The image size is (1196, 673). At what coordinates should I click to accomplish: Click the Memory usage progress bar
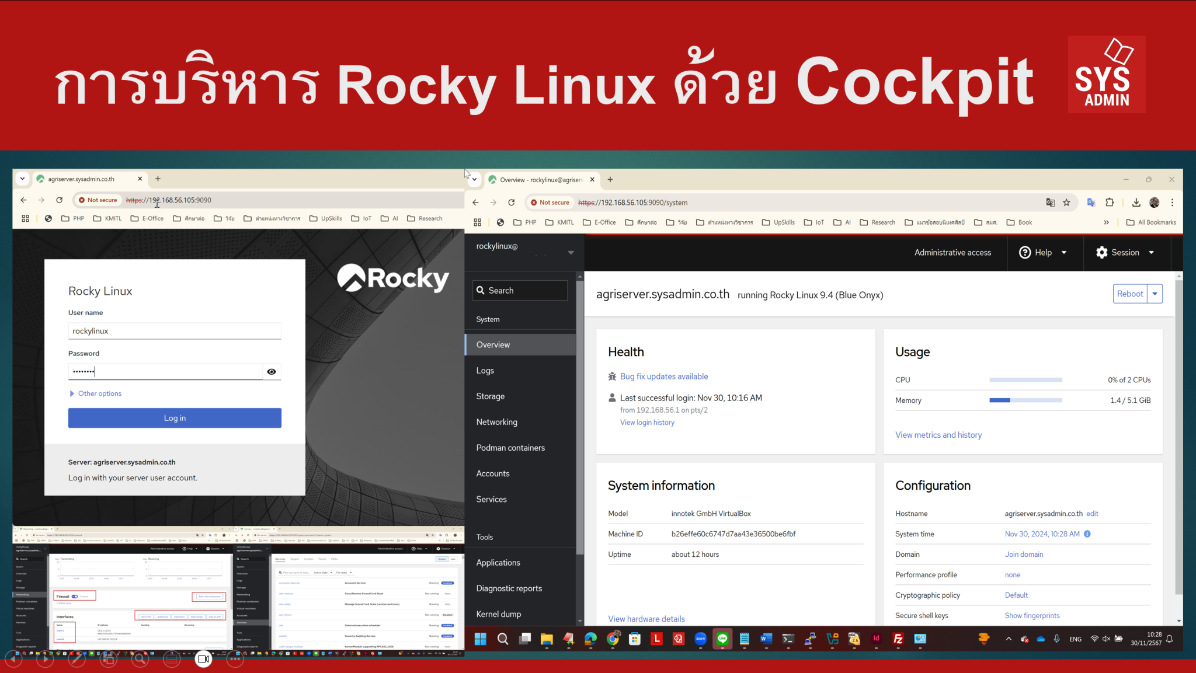coord(1025,400)
